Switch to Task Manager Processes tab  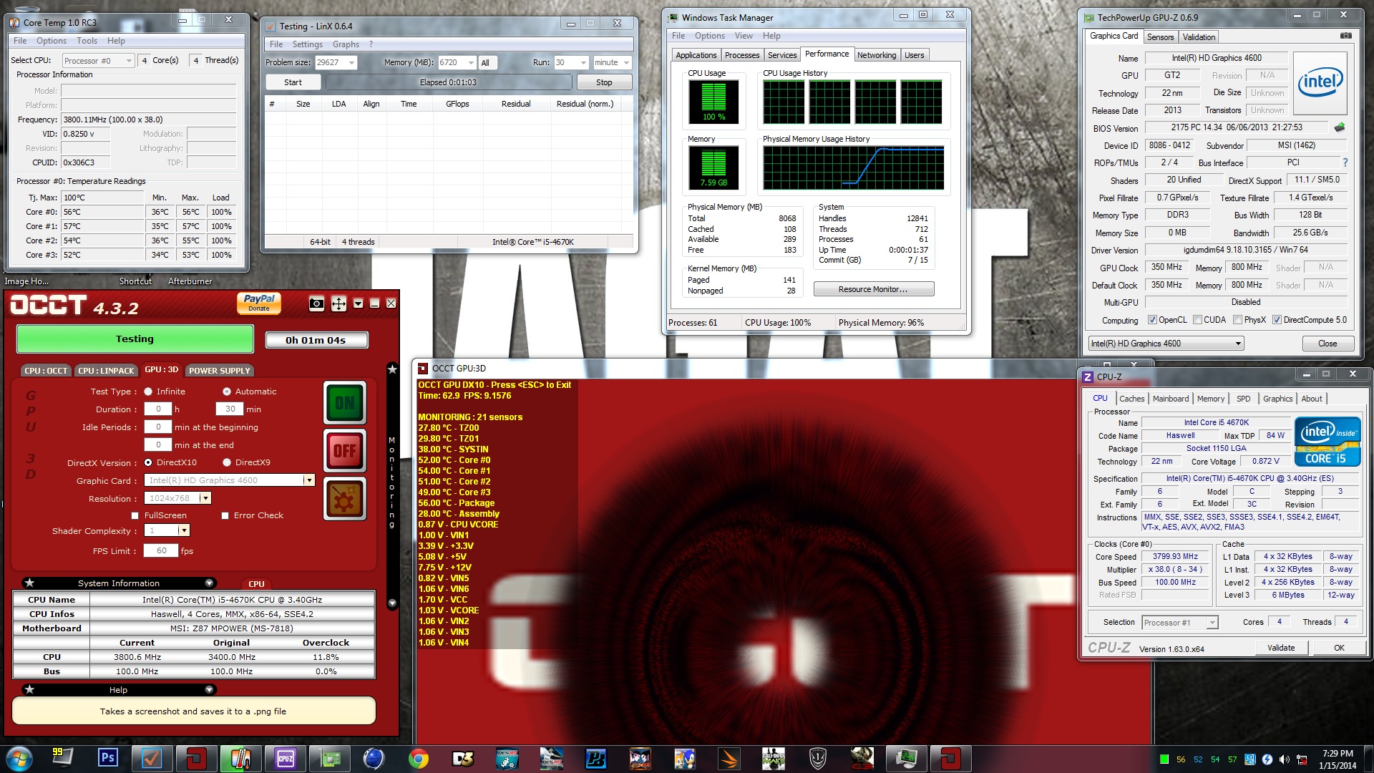coord(742,55)
